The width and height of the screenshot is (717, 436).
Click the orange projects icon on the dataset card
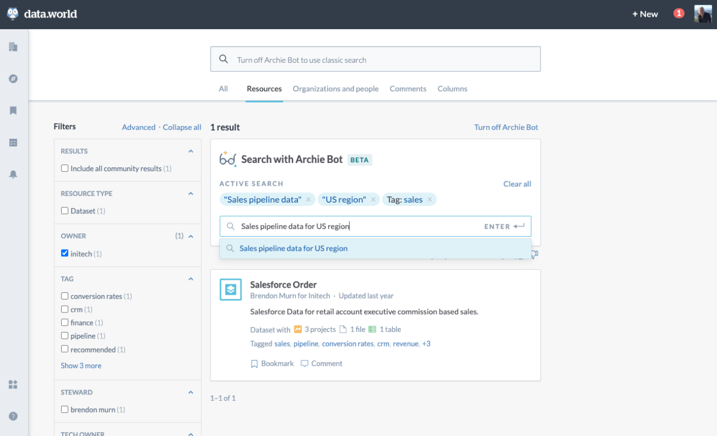(x=298, y=330)
